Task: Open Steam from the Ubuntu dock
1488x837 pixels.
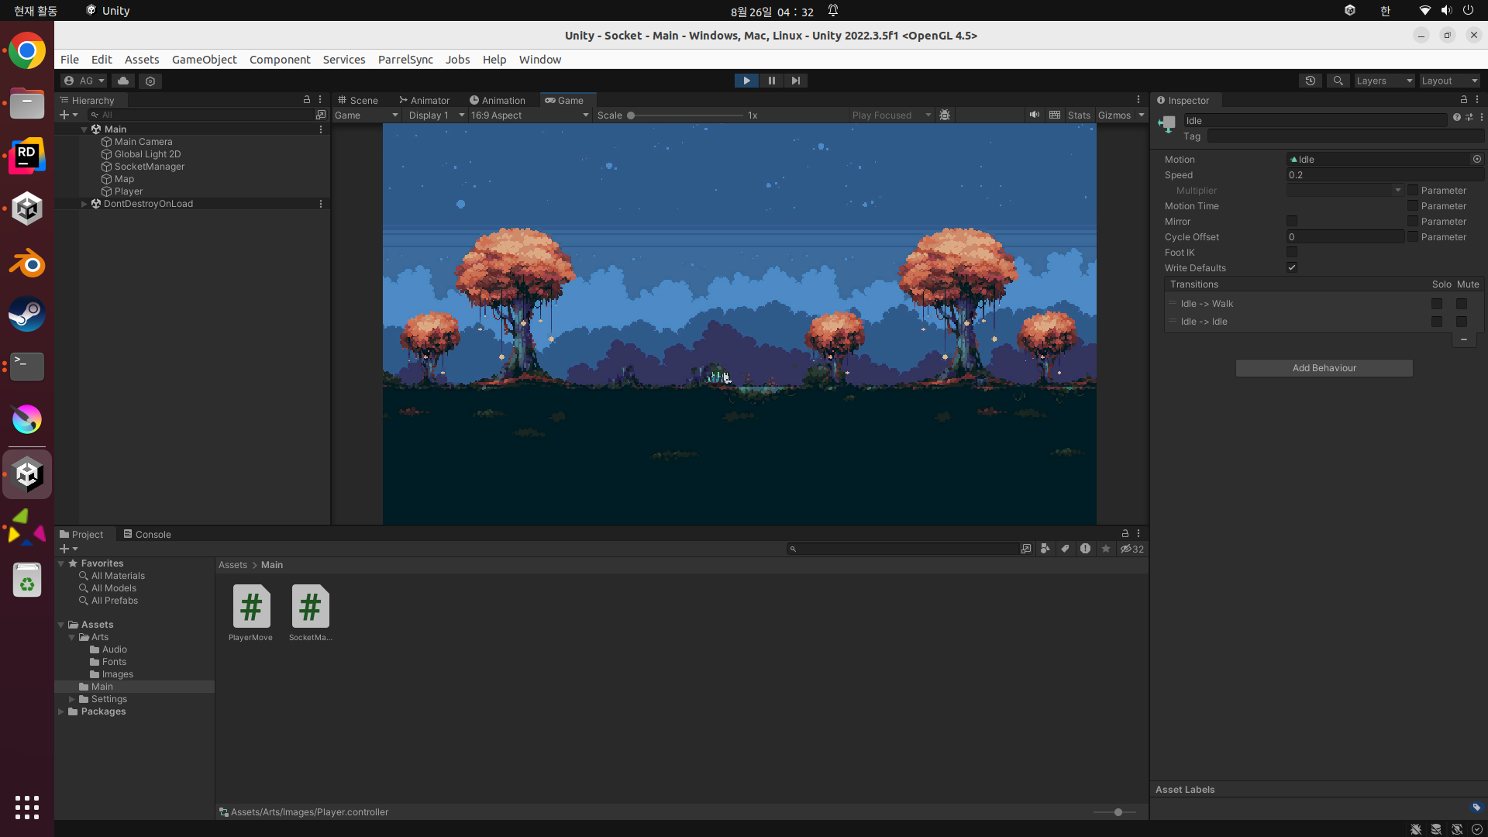Action: 27,315
